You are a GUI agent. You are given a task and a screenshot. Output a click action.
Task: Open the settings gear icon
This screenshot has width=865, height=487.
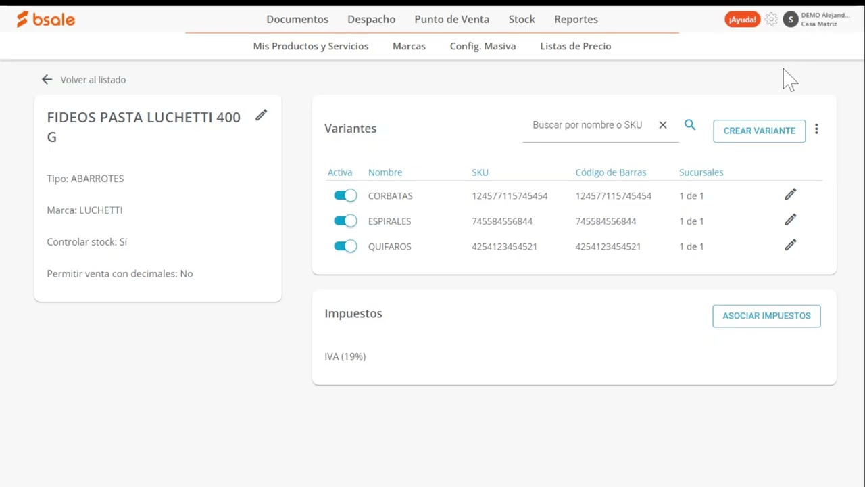[x=771, y=20]
